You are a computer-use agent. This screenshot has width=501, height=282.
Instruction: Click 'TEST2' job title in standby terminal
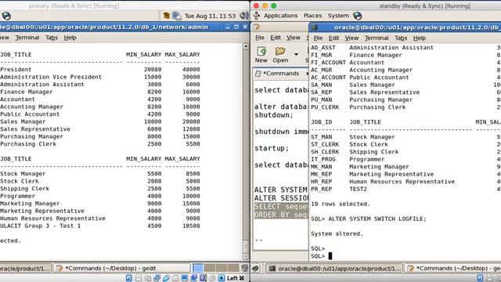359,190
